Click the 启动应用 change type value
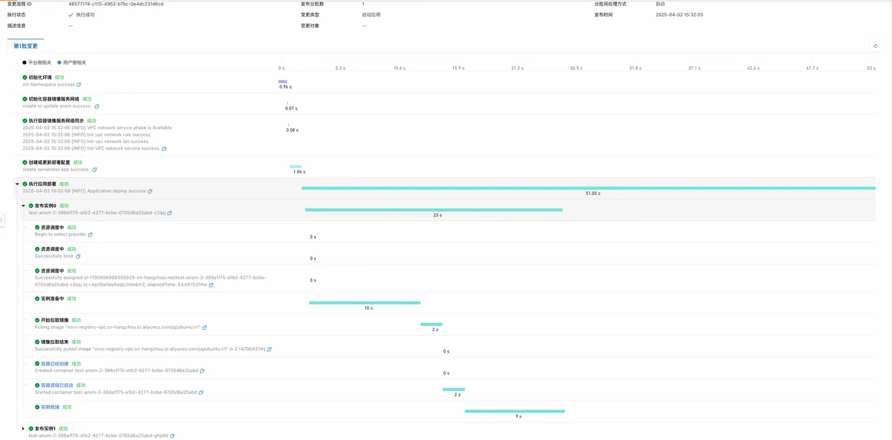The width and height of the screenshot is (892, 440). tap(371, 15)
